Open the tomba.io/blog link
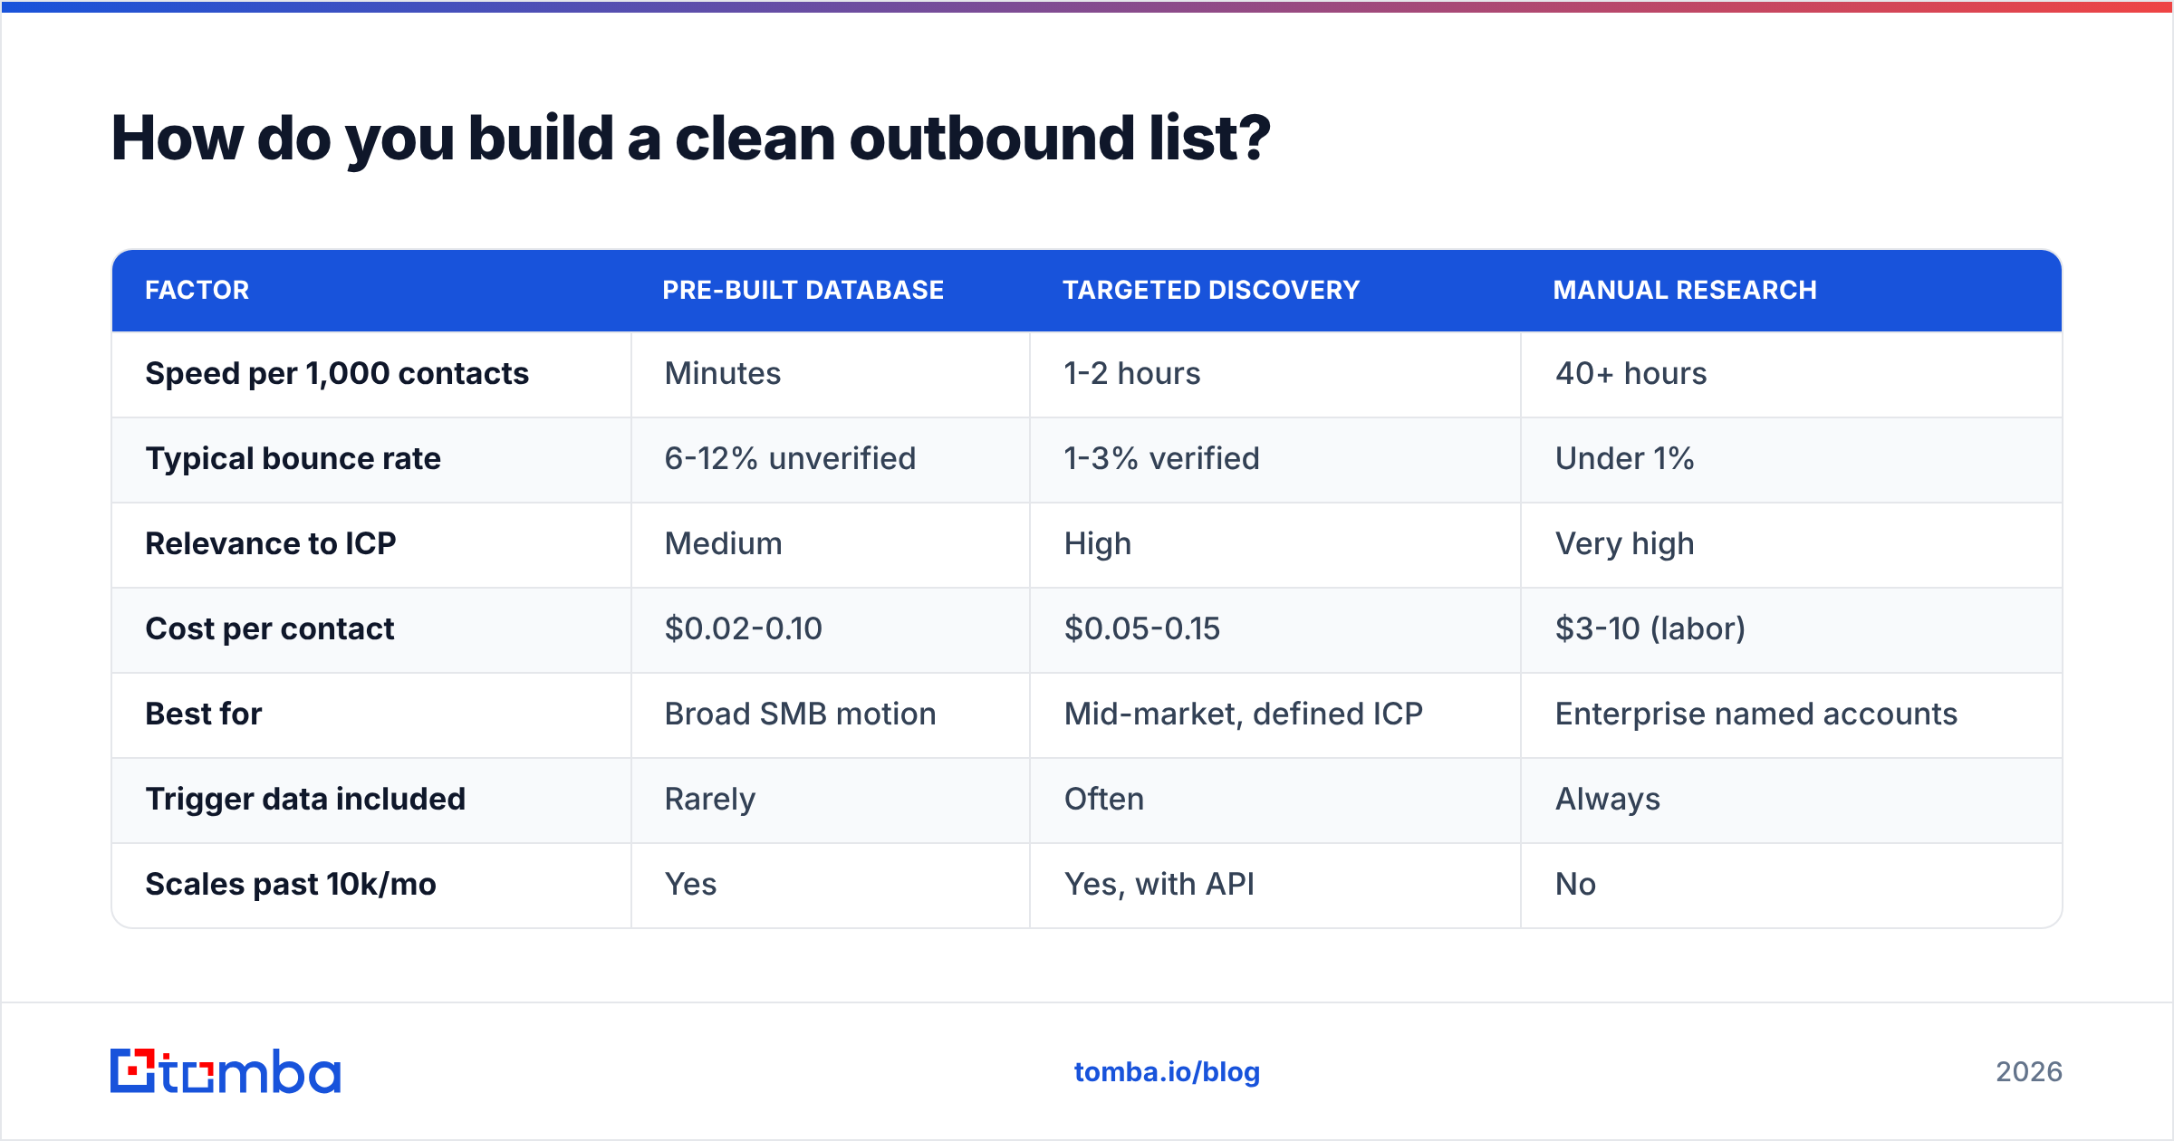 (1167, 1072)
